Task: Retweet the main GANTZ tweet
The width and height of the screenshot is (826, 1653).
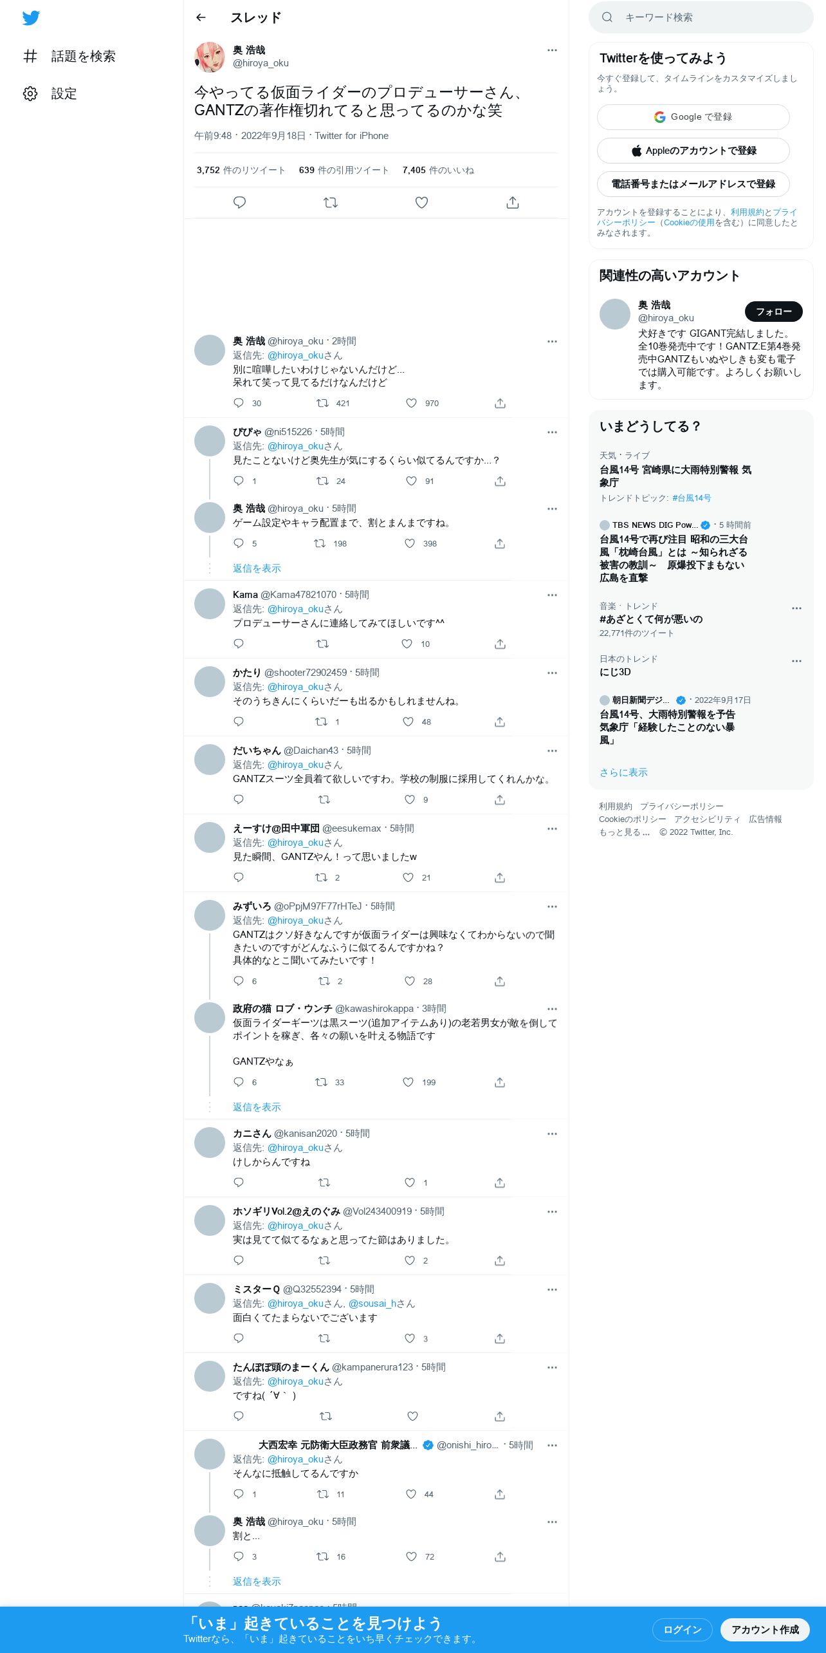Action: click(331, 203)
